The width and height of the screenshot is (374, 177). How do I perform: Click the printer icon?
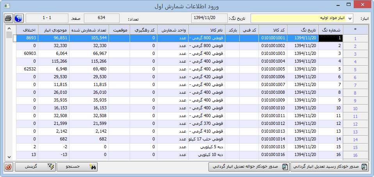pyautogui.click(x=8, y=18)
